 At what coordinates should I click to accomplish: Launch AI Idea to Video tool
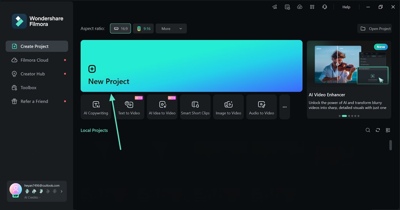(162, 107)
